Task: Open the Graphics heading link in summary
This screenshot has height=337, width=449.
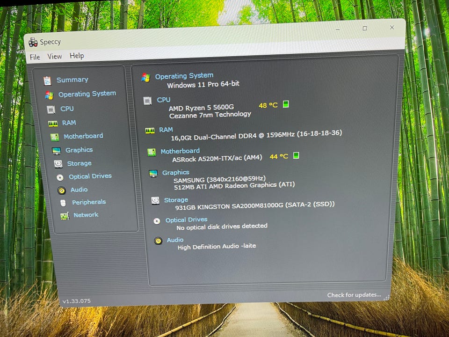Action: [175, 173]
